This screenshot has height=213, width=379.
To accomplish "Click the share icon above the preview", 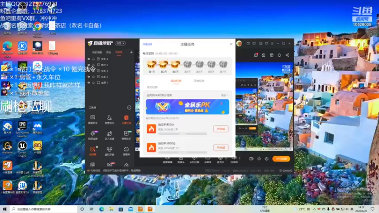I will [287, 55].
